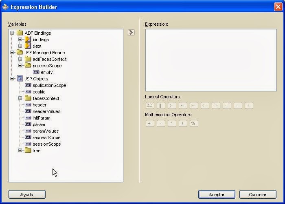Insert the < logical operator
The height and width of the screenshot is (204, 285).
[183, 105]
